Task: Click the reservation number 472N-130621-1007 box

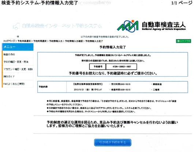Action: [122, 66]
